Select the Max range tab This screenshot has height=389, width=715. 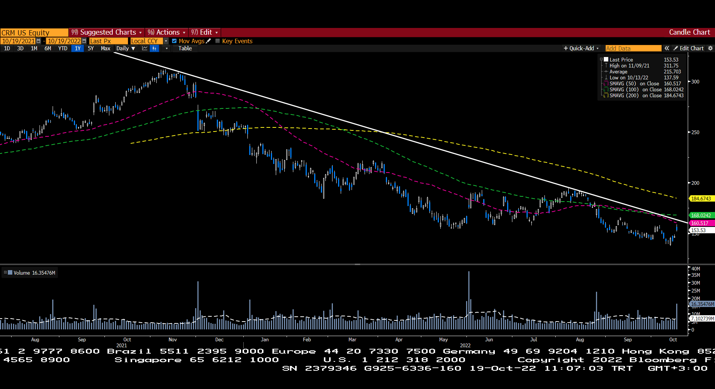106,48
